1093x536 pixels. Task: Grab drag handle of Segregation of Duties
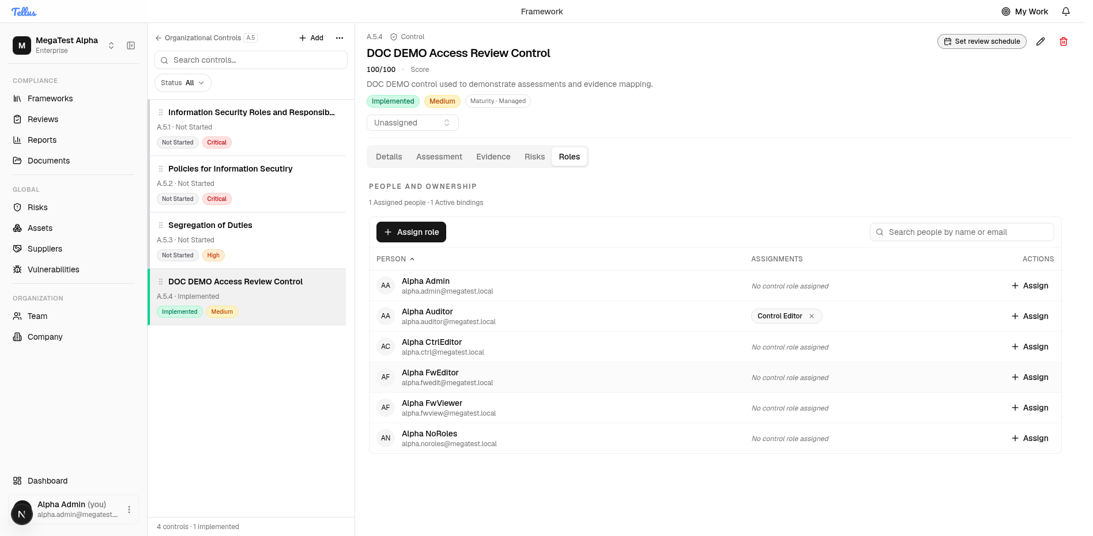point(161,225)
